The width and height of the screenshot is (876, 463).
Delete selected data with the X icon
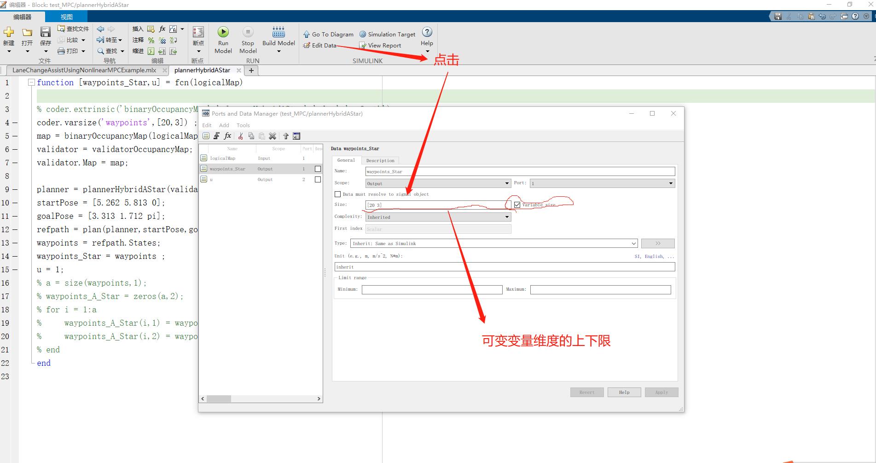pos(272,136)
